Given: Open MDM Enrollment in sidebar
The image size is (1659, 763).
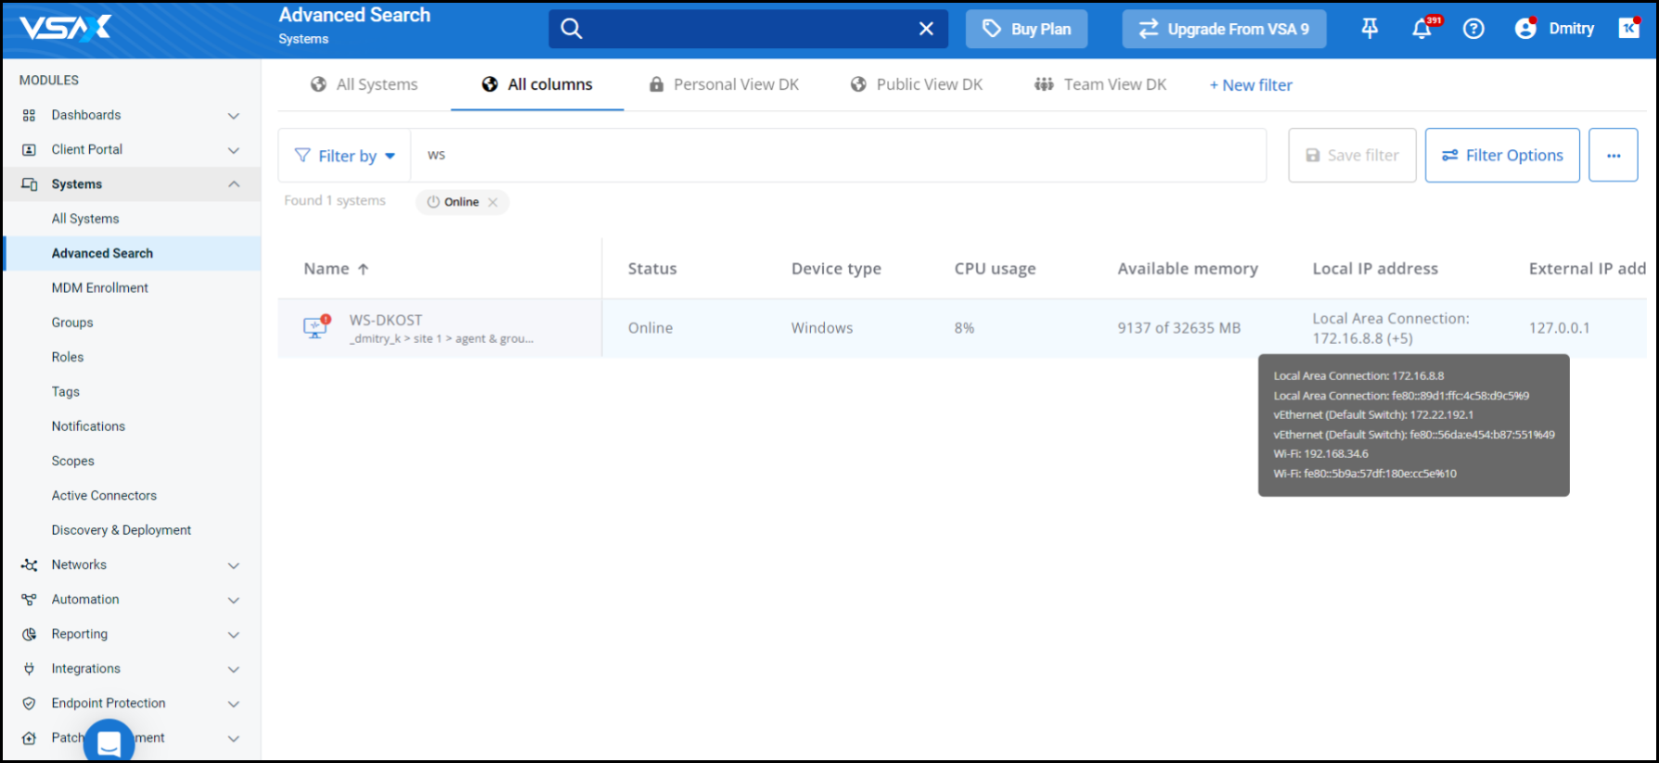Looking at the screenshot, I should tap(100, 288).
